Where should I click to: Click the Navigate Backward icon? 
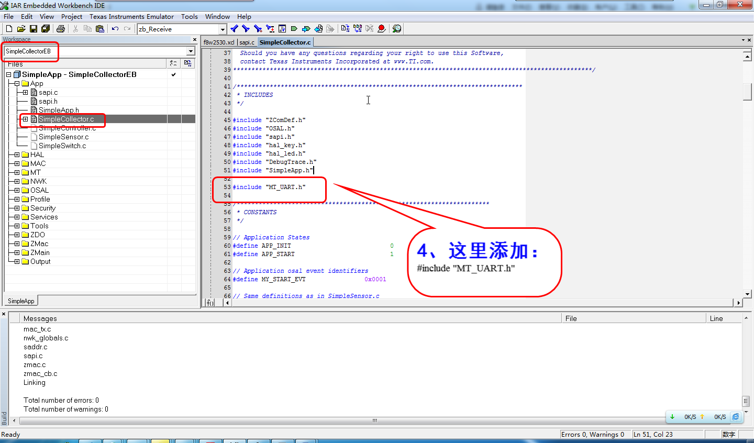[318, 29]
